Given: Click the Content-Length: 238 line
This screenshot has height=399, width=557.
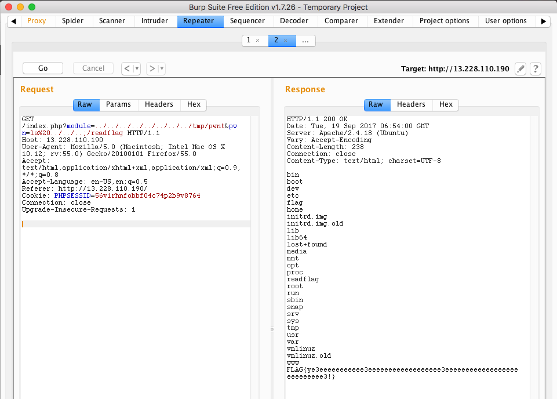Looking at the screenshot, I should pyautogui.click(x=325, y=147).
